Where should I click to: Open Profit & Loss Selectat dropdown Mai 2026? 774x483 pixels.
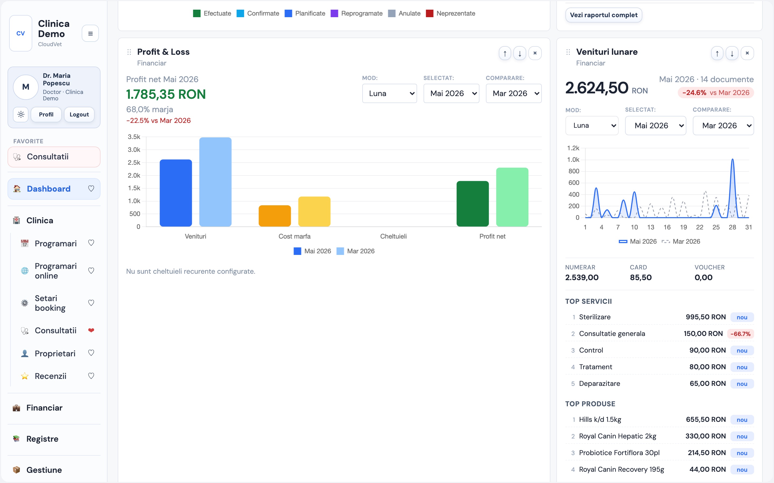451,93
